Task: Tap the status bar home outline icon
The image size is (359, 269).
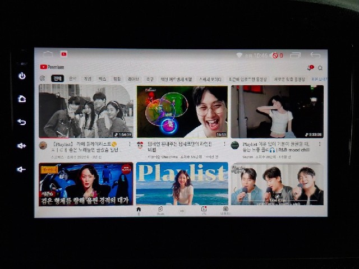Action: (48, 54)
